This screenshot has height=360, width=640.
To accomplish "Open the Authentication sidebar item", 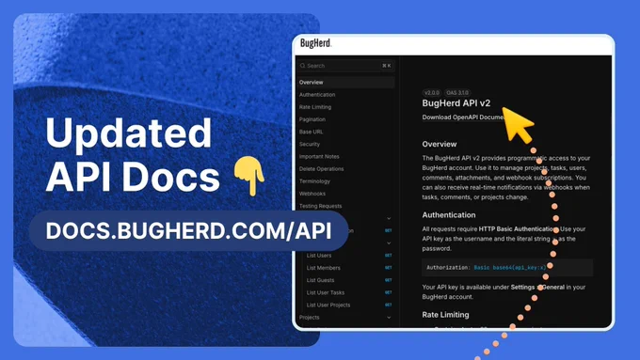I will (x=317, y=95).
